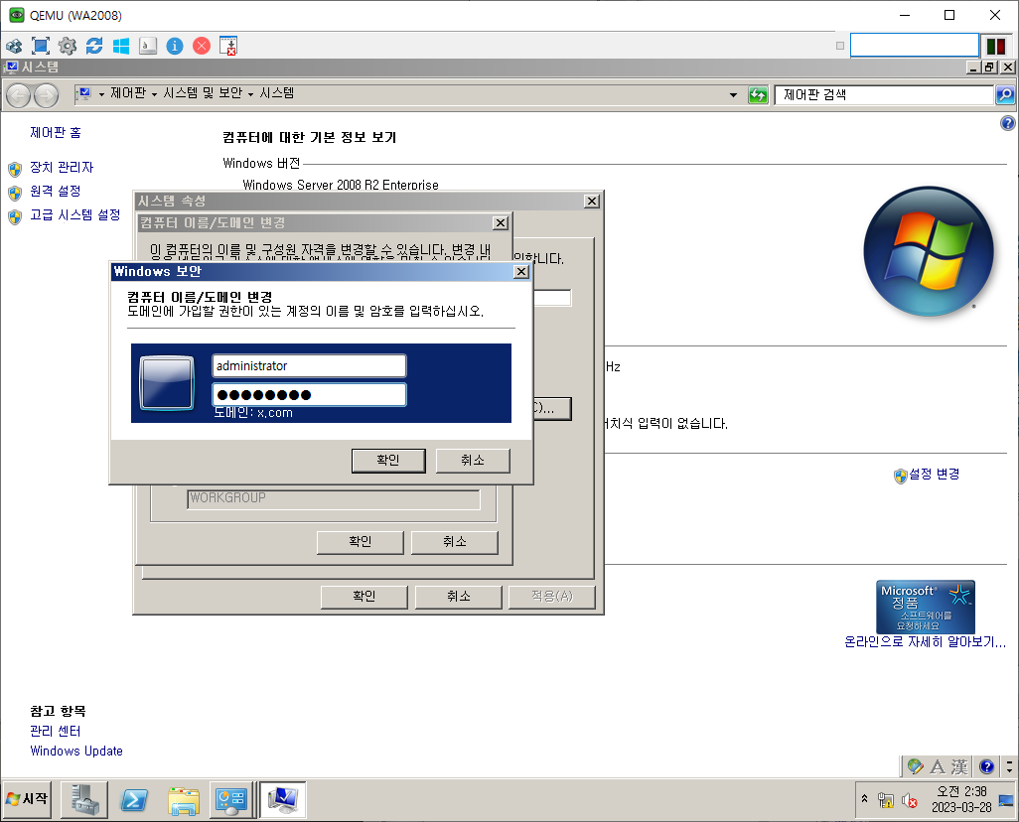
Task: Toggle QEMU fullscreen view icon
Action: 41,46
